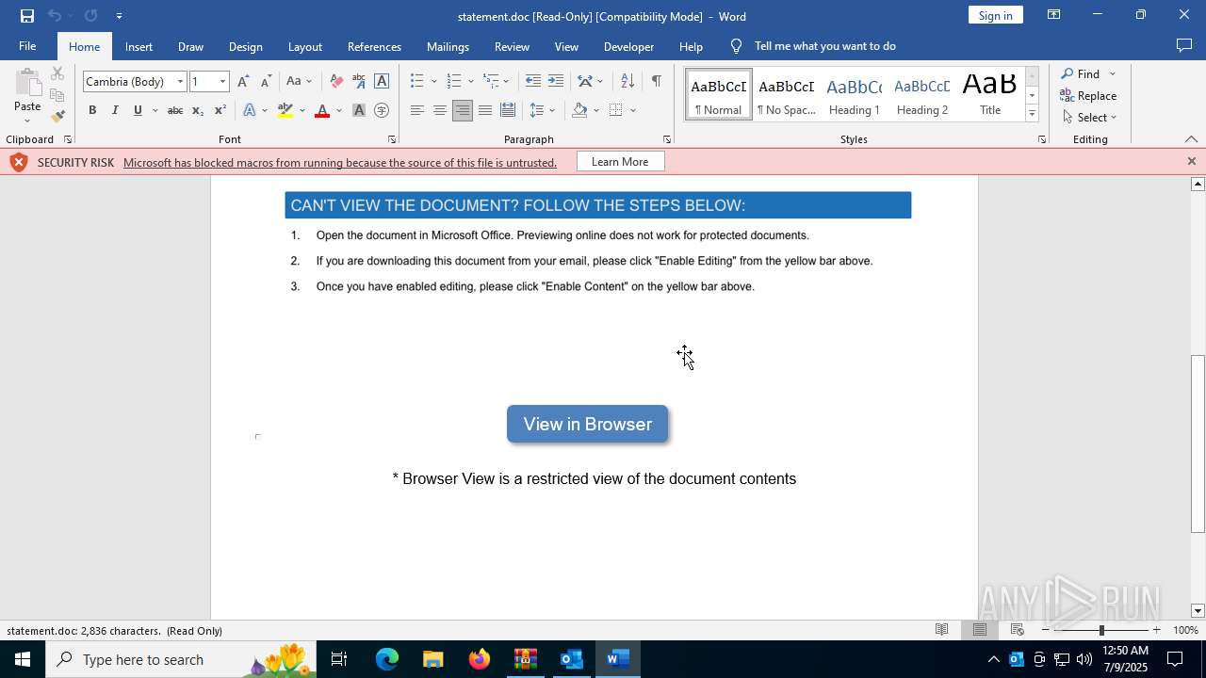This screenshot has height=678, width=1206.
Task: Click the Grow Font icon
Action: coord(244,81)
